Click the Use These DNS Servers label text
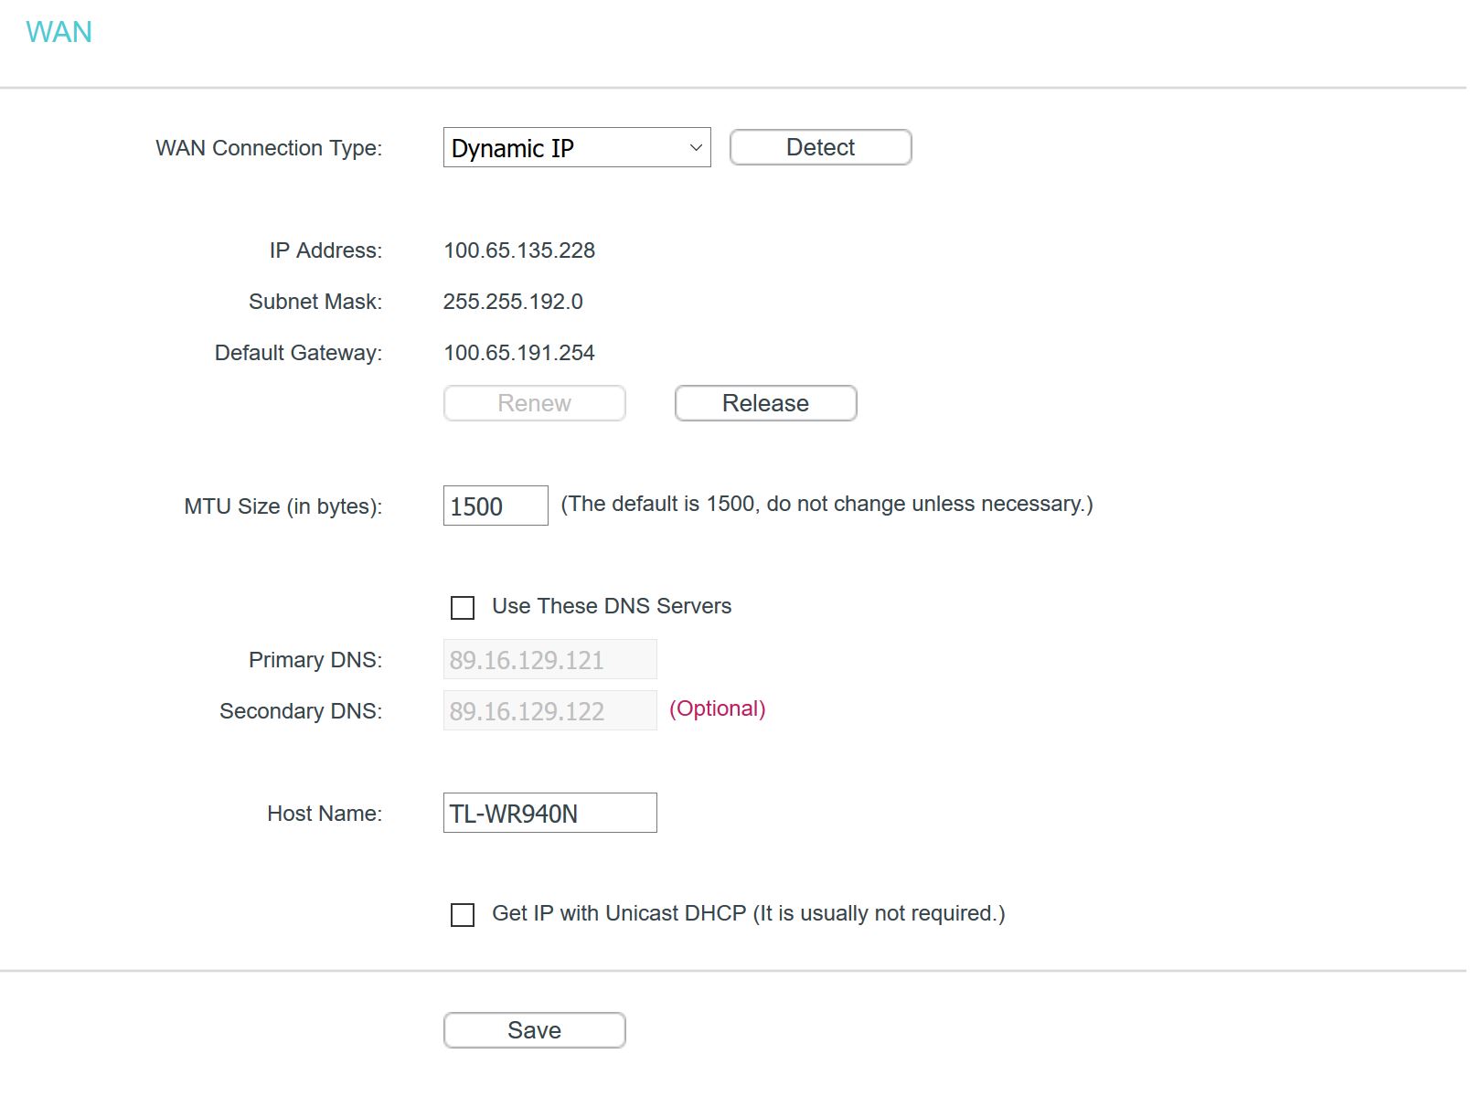Image resolution: width=1482 pixels, height=1118 pixels. coord(611,607)
